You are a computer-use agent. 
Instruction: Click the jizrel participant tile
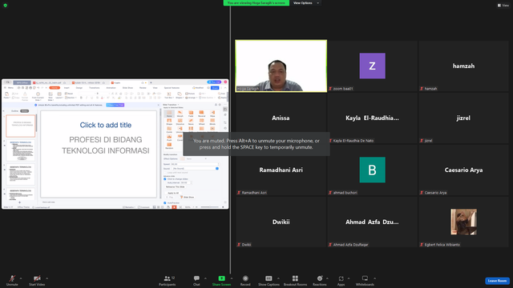pyautogui.click(x=463, y=118)
